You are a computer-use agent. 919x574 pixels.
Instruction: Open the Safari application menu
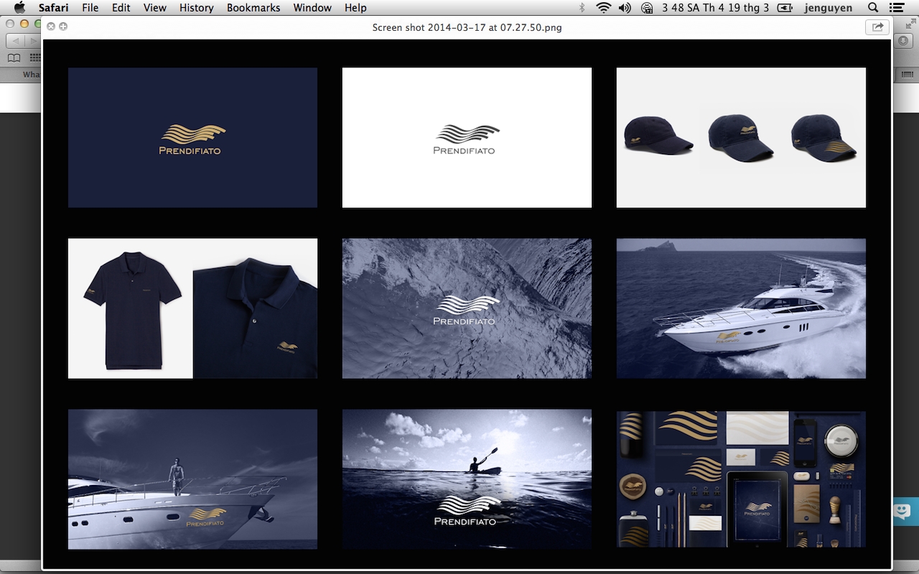click(54, 8)
